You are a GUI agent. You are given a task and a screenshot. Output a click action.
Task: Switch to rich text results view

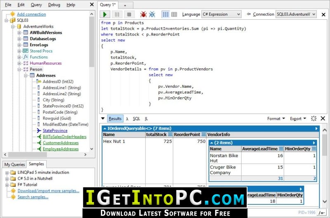click(165, 14)
